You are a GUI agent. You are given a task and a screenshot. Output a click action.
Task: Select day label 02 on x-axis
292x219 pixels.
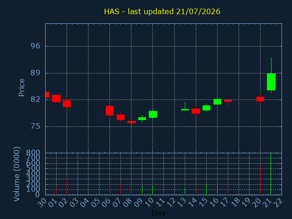tap(63, 202)
